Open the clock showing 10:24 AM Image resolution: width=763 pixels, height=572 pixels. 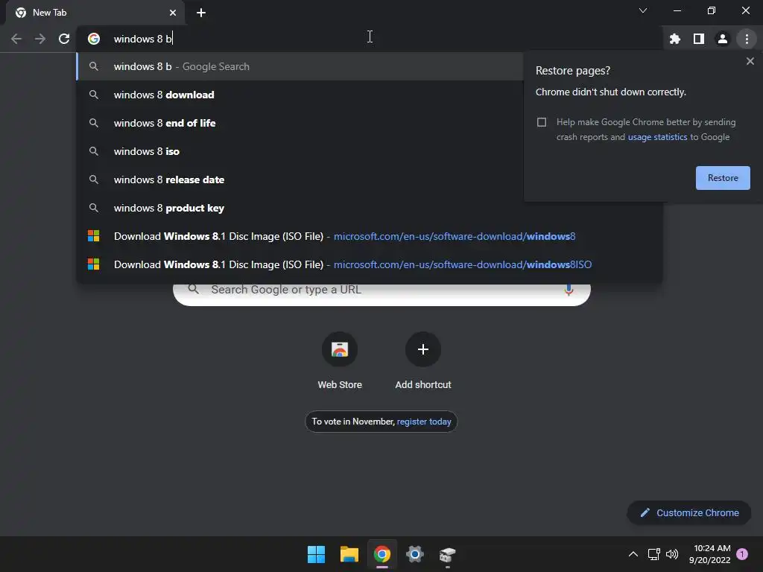709,554
